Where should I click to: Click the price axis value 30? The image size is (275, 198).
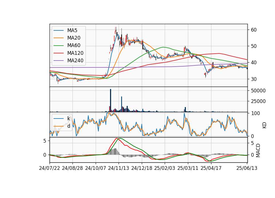tap(254, 79)
